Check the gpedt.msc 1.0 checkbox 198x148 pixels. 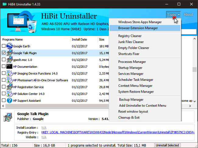(x=4, y=59)
